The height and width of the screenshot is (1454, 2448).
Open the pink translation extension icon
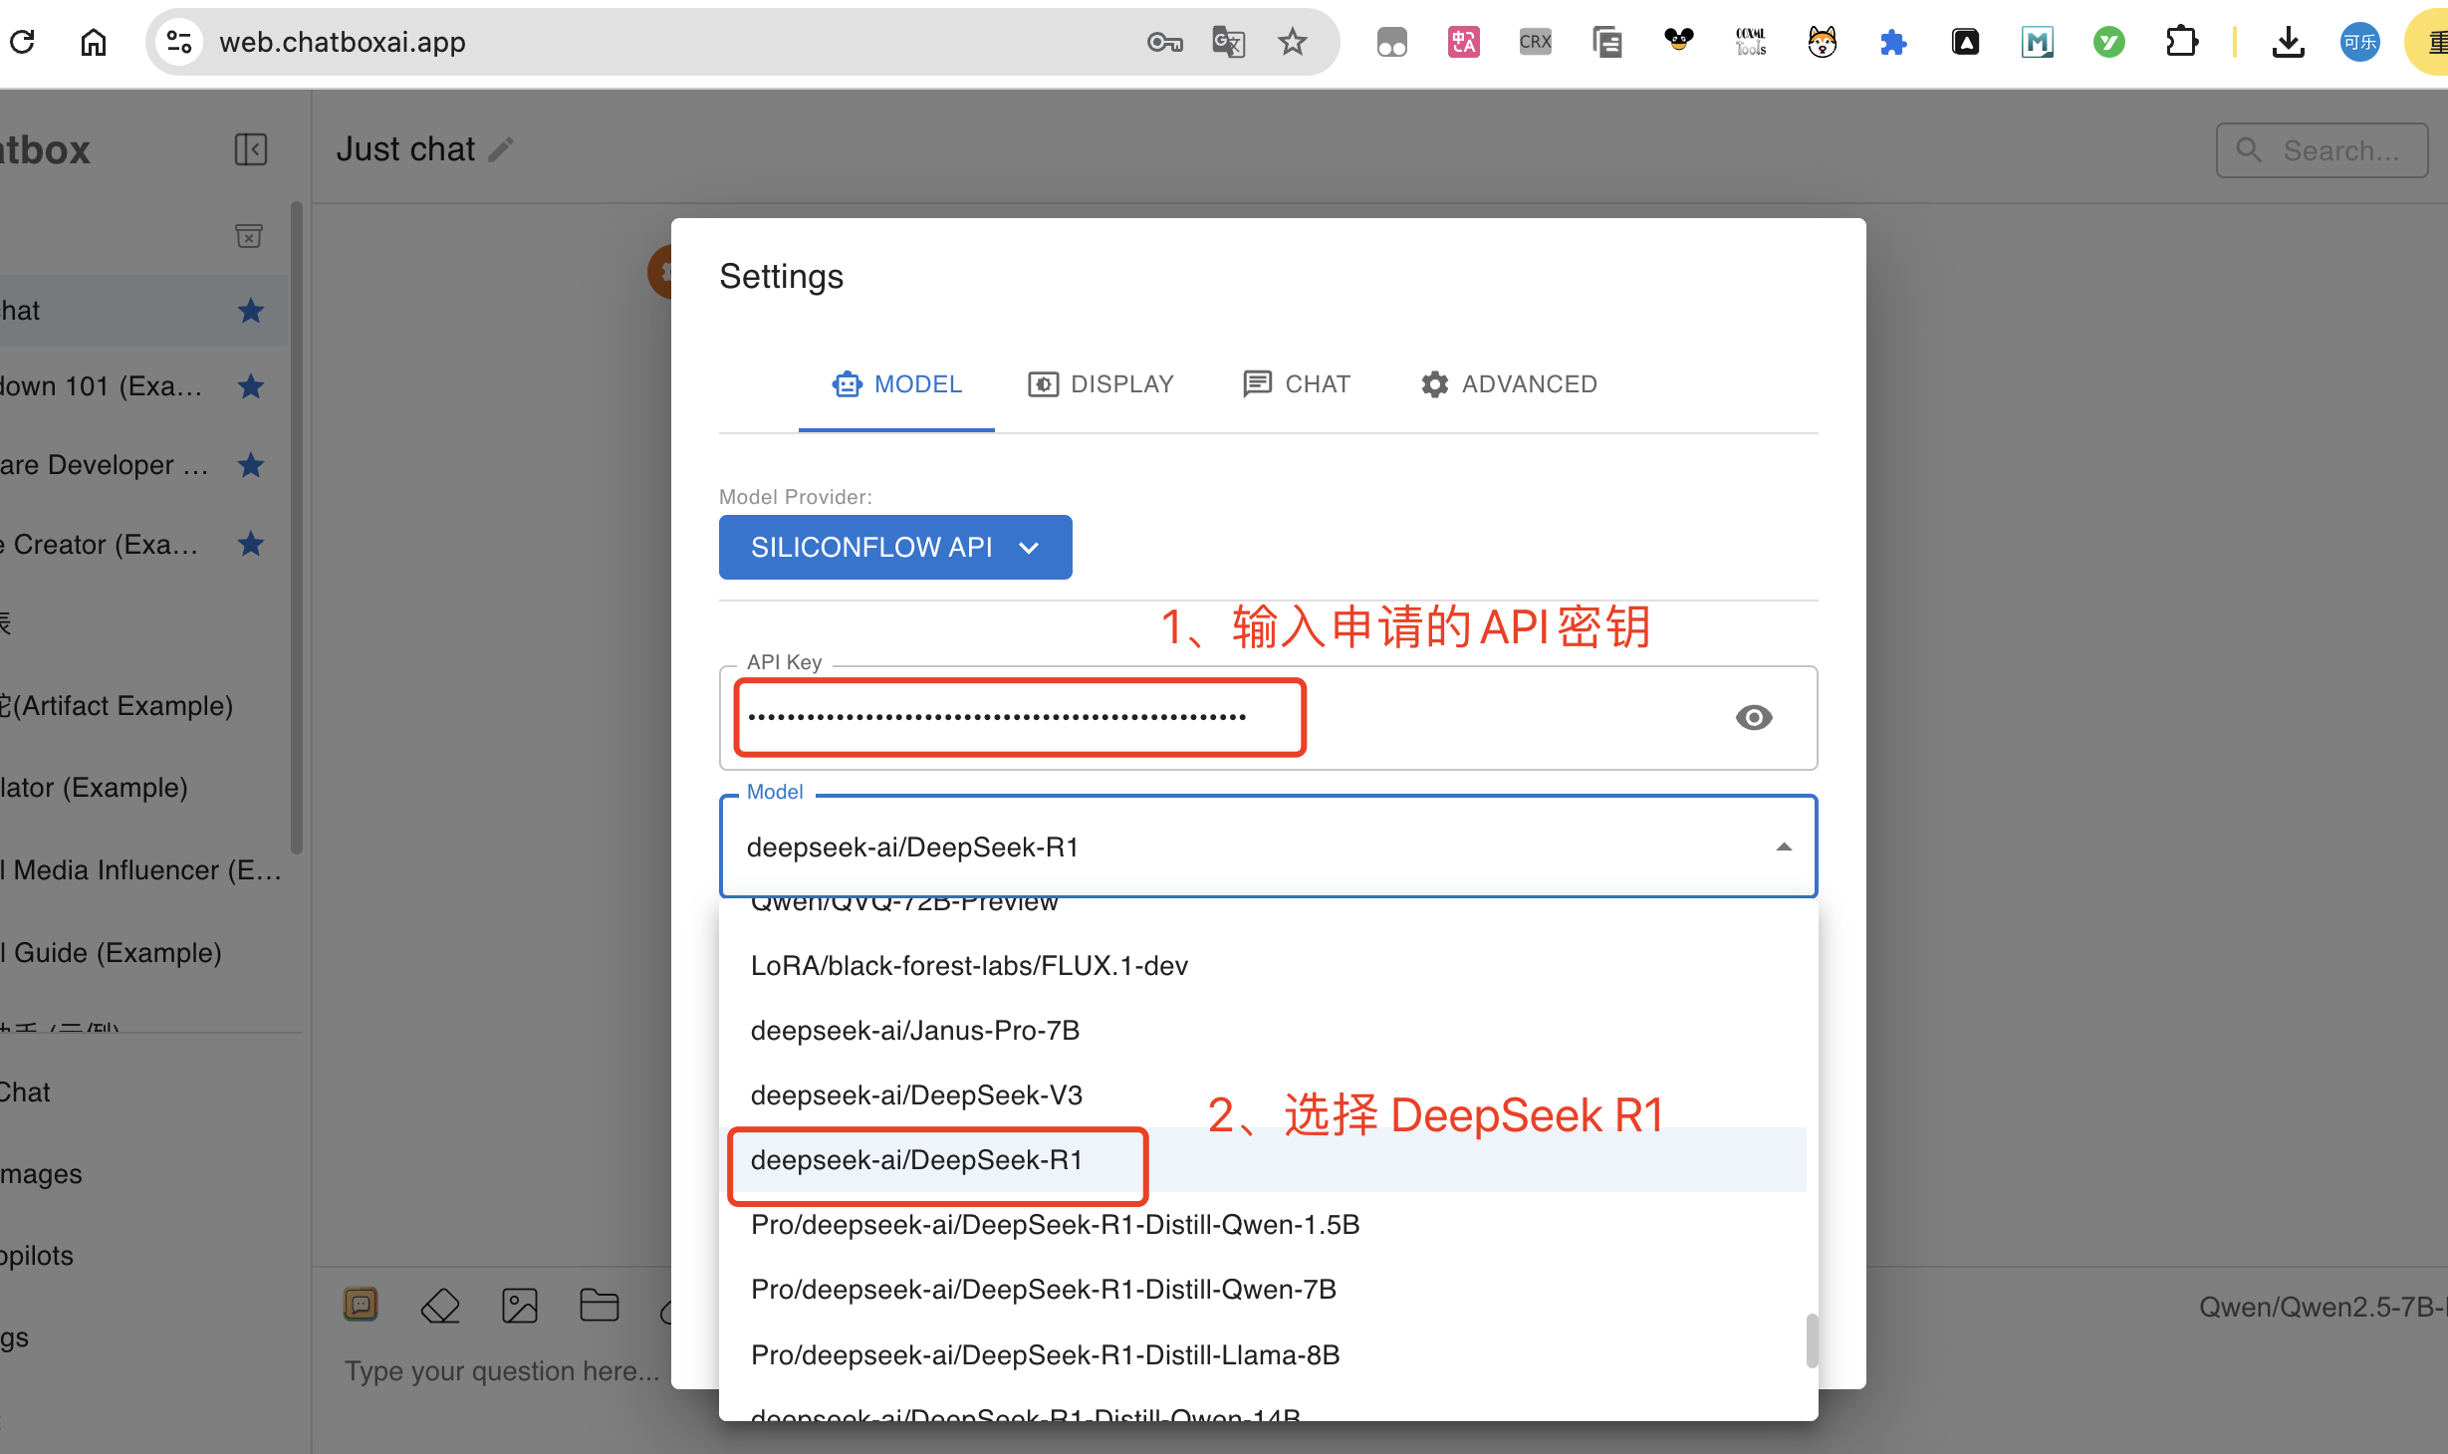pyautogui.click(x=1463, y=42)
